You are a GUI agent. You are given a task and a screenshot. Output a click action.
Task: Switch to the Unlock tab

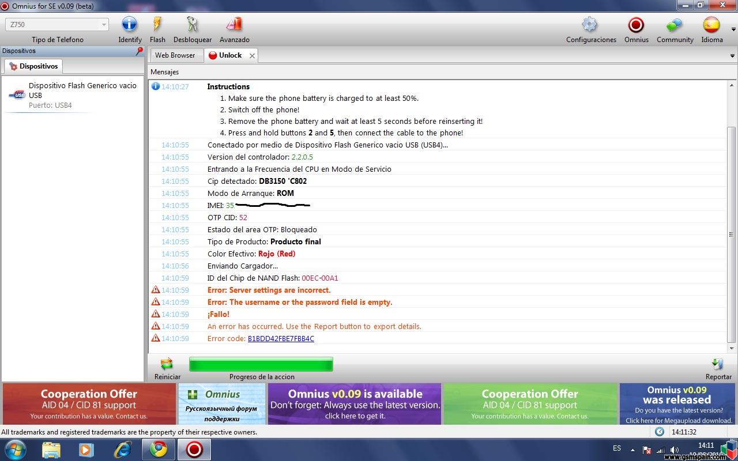[x=230, y=55]
